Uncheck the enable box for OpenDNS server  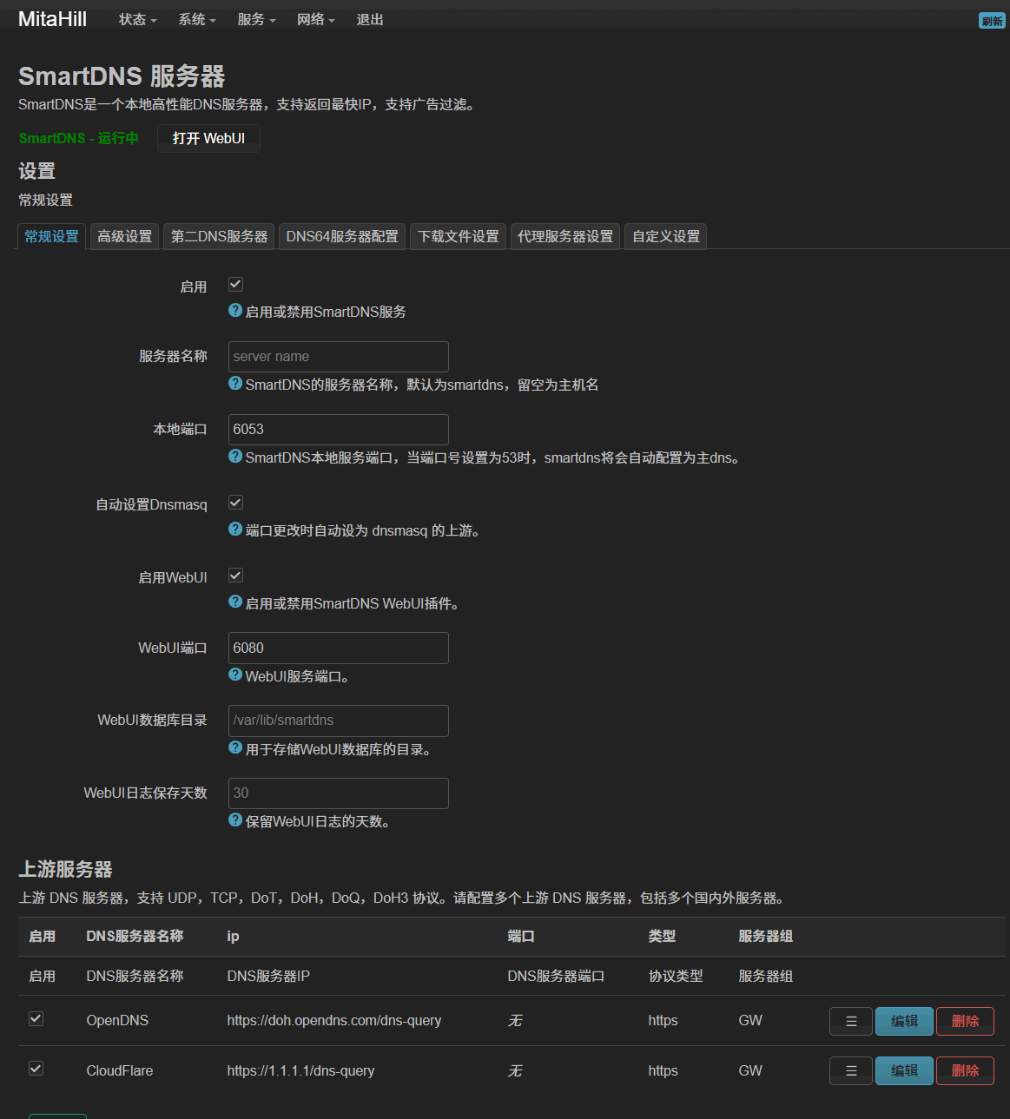point(36,1019)
